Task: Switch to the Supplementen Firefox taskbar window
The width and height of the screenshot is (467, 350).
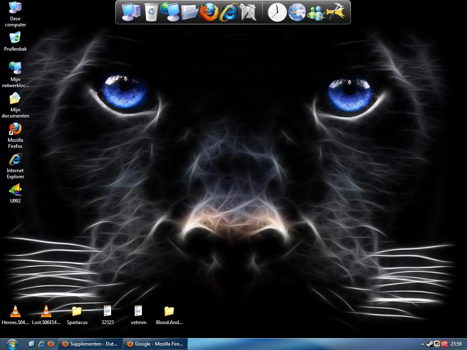Action: pos(90,344)
